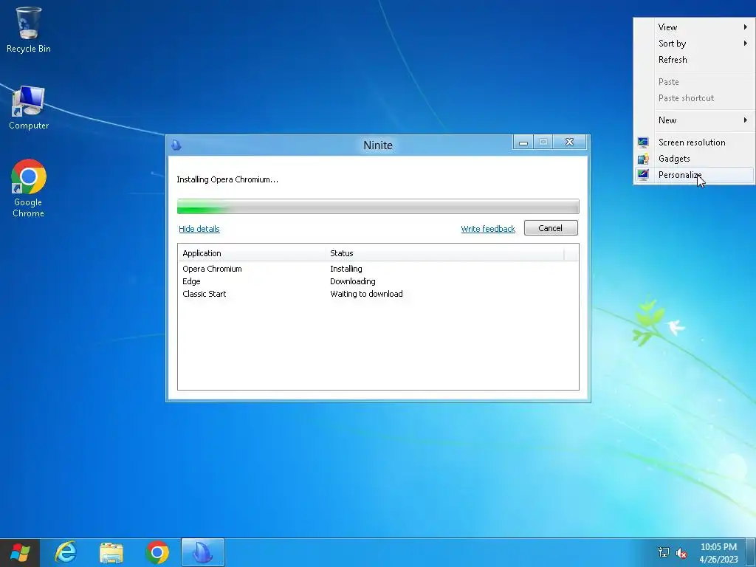The width and height of the screenshot is (756, 567).
Task: Launch Internet Explorer from the taskbar
Action: point(66,552)
